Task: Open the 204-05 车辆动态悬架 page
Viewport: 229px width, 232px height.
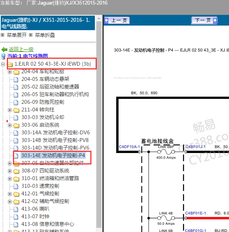Action: click(45, 79)
